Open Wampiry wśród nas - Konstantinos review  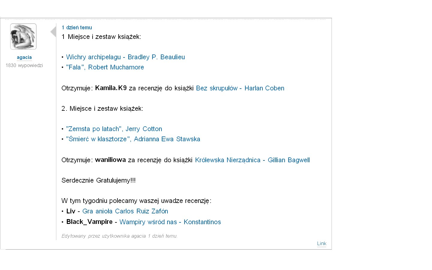click(170, 222)
